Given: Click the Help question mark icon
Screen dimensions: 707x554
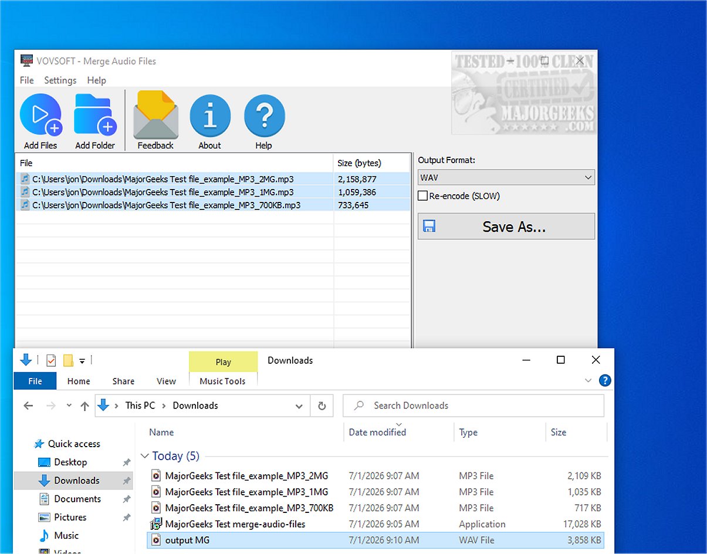Looking at the screenshot, I should point(264,115).
